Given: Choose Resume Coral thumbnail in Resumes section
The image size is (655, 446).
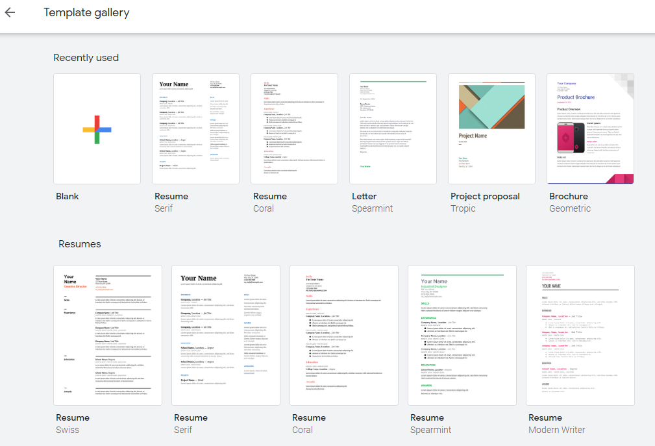Looking at the screenshot, I should pos(344,336).
